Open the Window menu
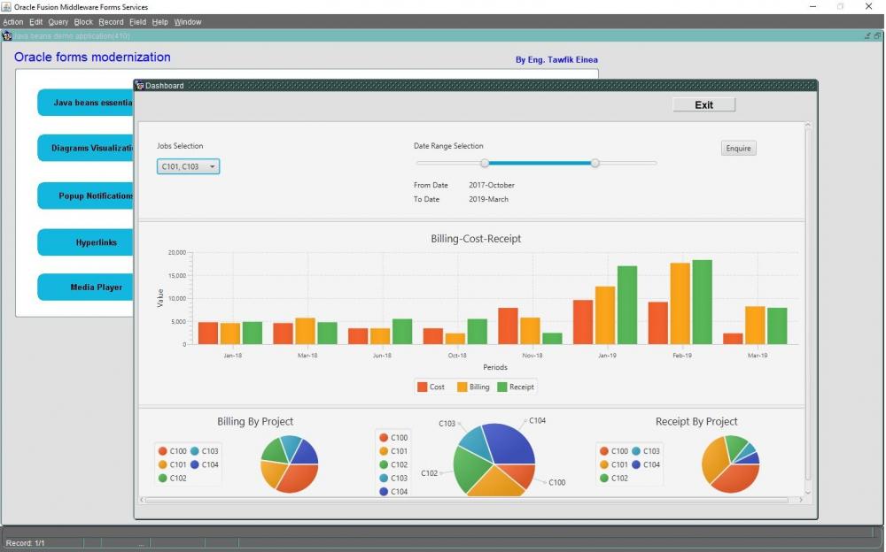 [x=188, y=22]
